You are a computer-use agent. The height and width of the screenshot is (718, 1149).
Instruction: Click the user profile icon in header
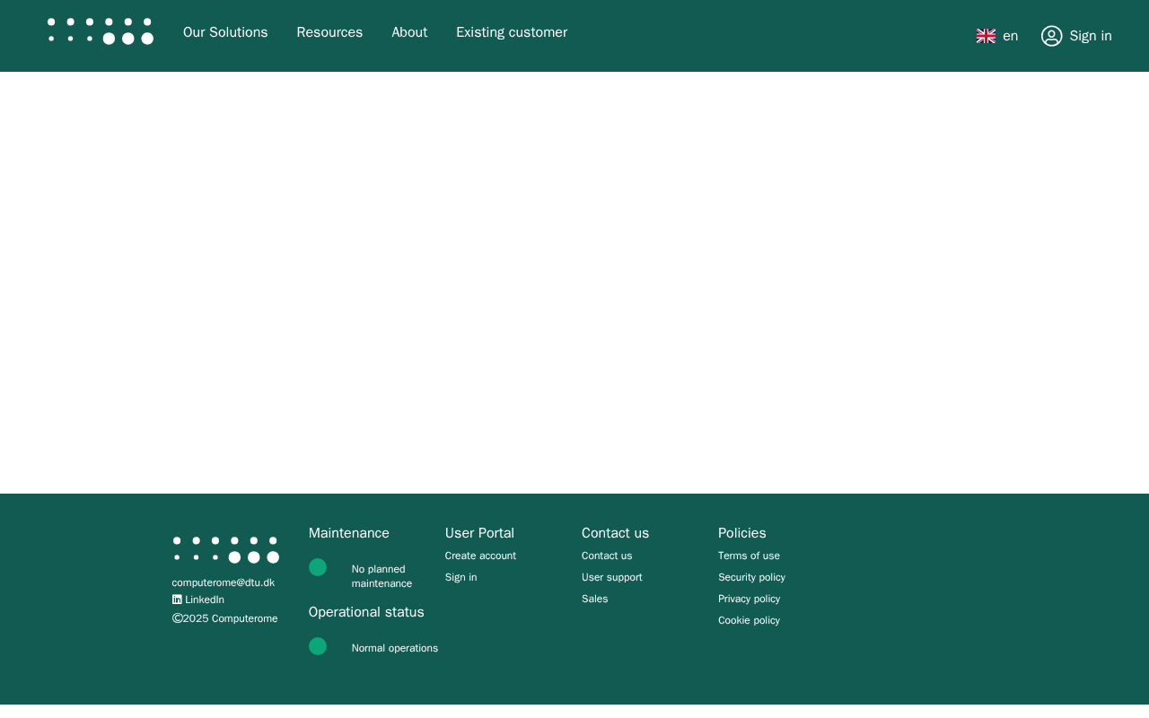point(1052,36)
